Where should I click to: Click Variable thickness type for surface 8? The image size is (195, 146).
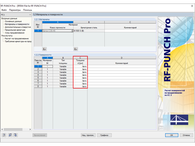click(x=63, y=86)
